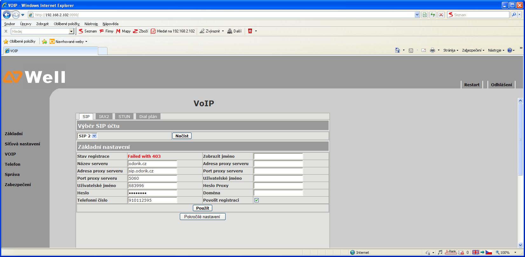Click the Heslo password field
This screenshot has height=257, width=525.
pos(152,193)
